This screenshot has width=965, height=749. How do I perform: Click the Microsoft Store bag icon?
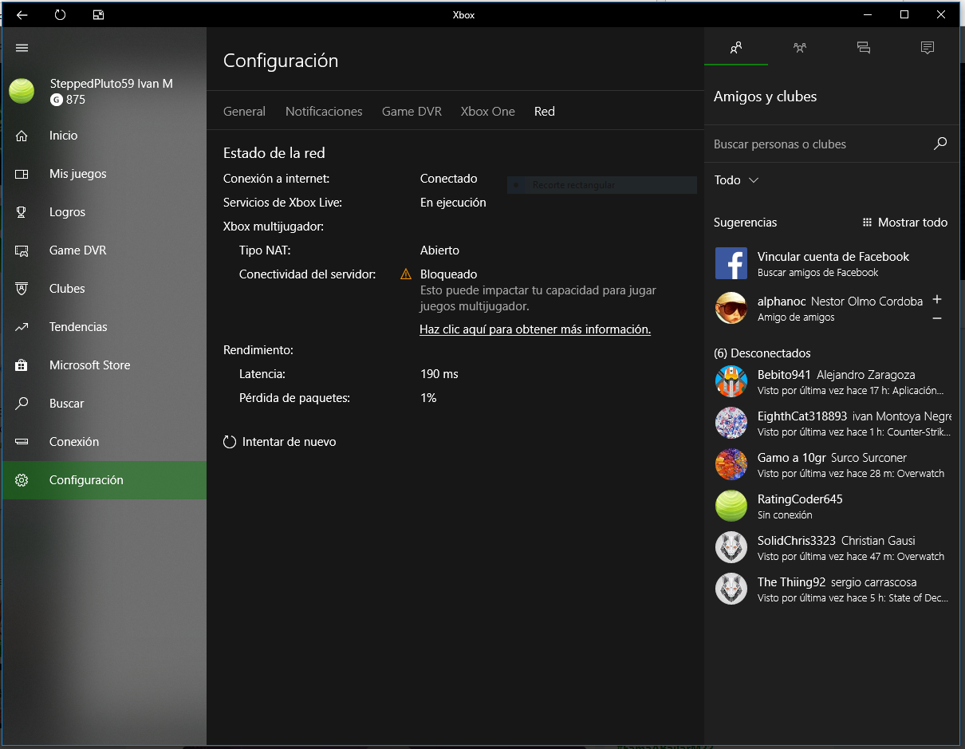pyautogui.click(x=22, y=365)
